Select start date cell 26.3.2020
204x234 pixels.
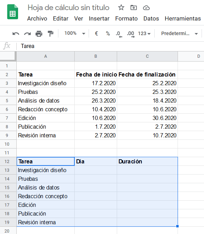(x=96, y=100)
